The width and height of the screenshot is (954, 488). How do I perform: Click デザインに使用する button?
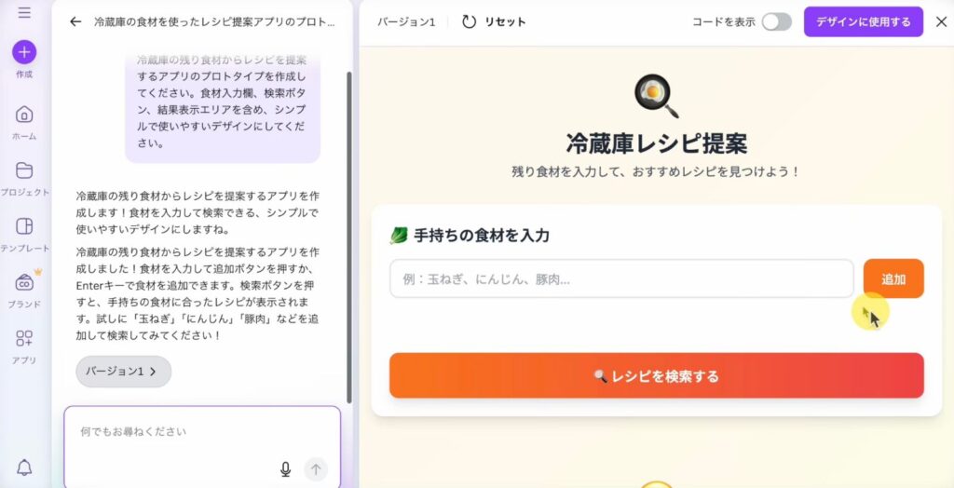(864, 22)
